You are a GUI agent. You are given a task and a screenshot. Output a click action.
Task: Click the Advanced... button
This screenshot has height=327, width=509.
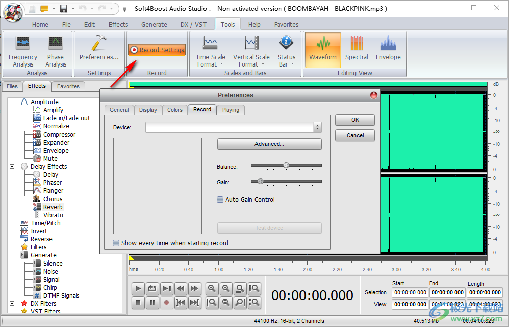click(x=269, y=144)
